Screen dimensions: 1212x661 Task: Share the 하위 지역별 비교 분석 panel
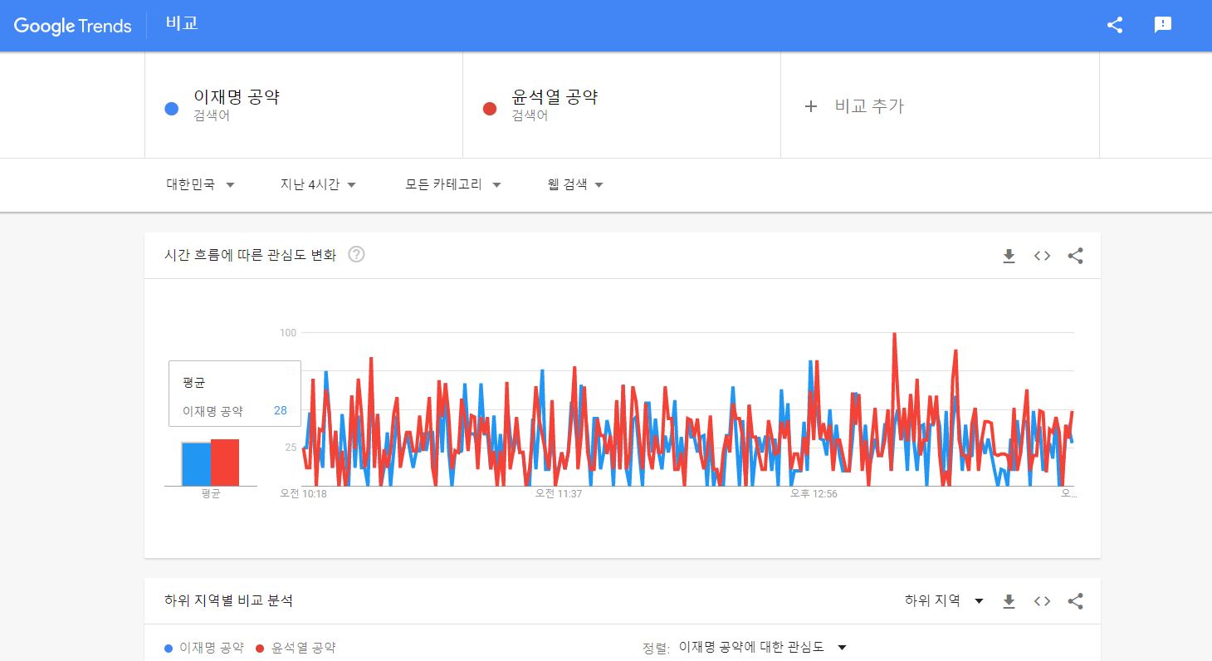(1075, 601)
